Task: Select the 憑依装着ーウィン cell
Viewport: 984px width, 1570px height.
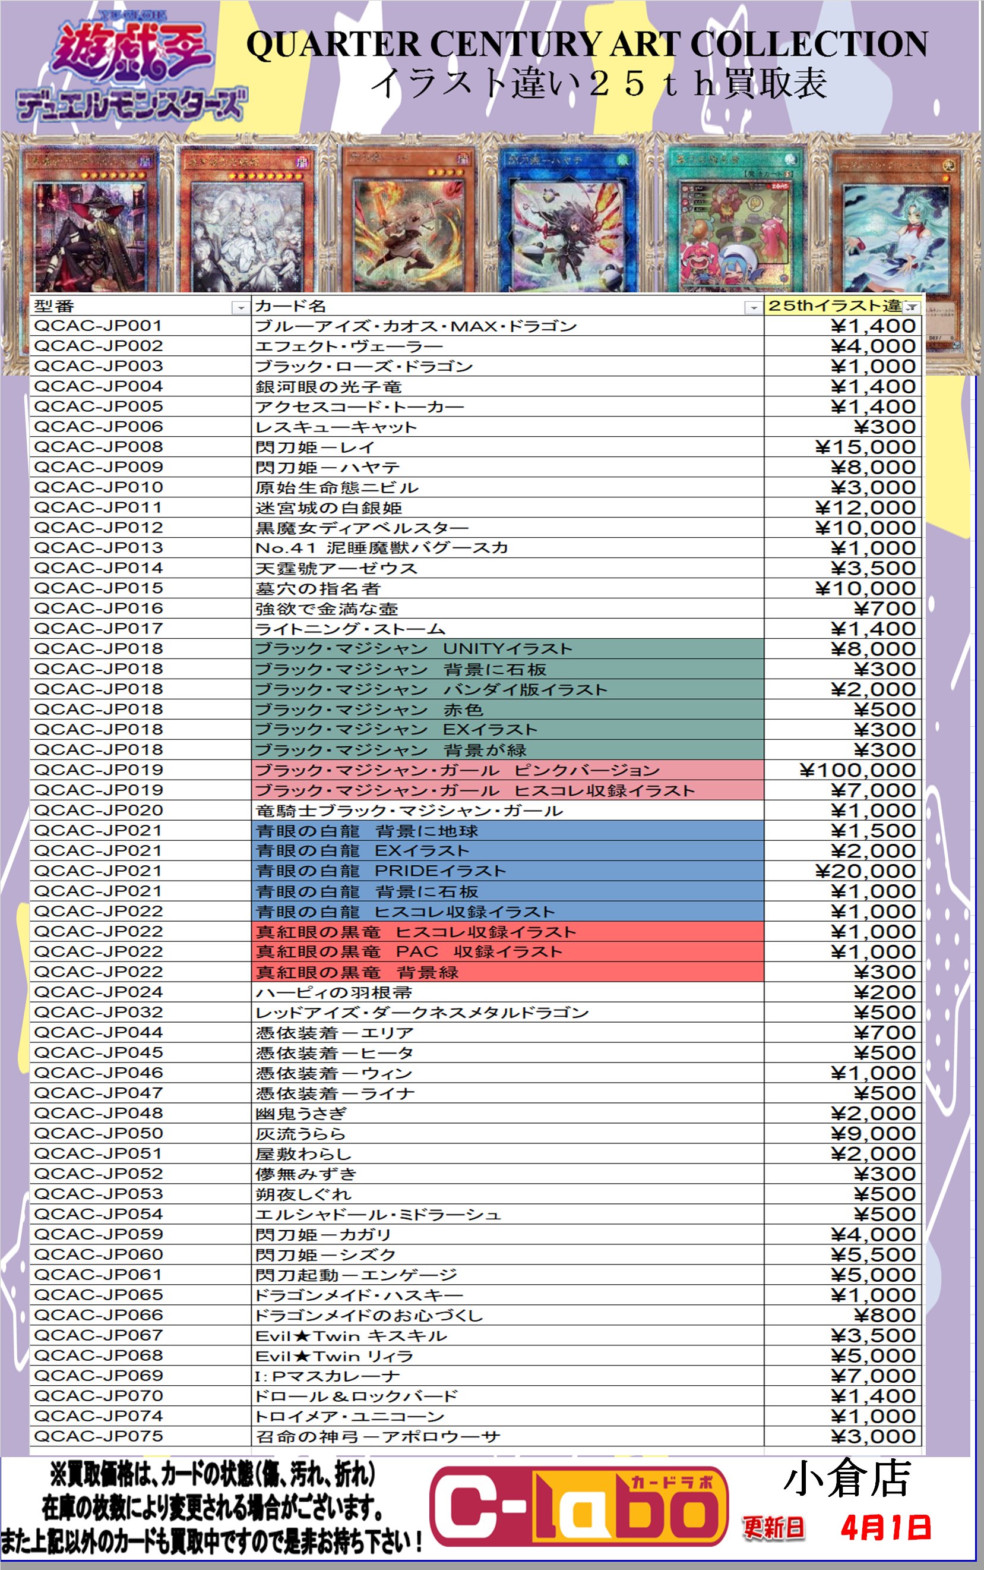Action: pyautogui.click(x=508, y=1073)
